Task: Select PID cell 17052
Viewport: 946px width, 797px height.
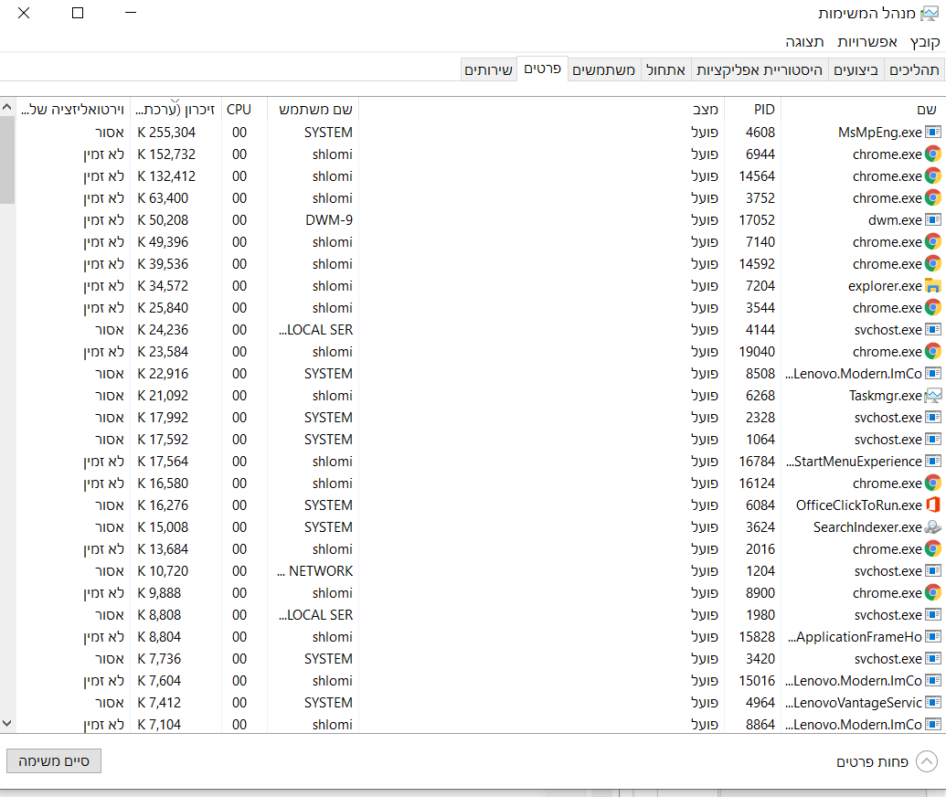Action: click(757, 220)
